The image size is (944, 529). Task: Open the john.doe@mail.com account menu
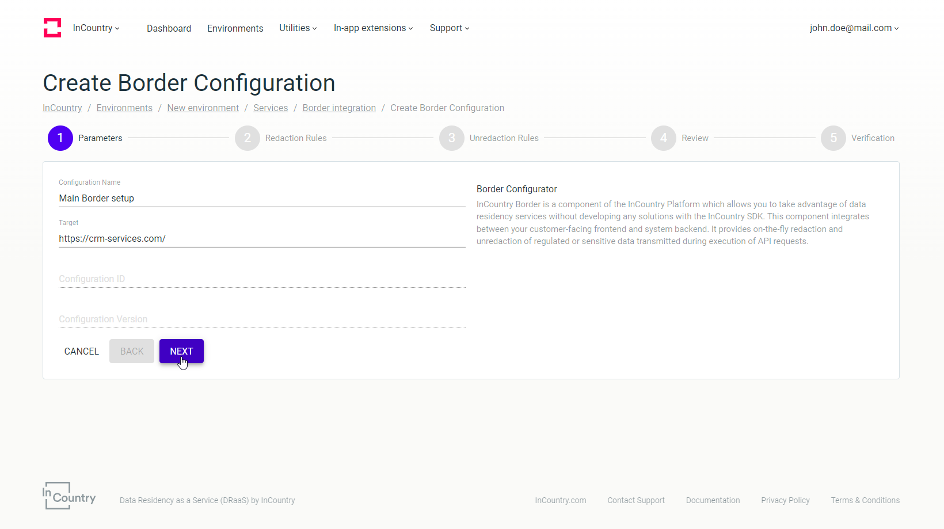[x=854, y=28]
